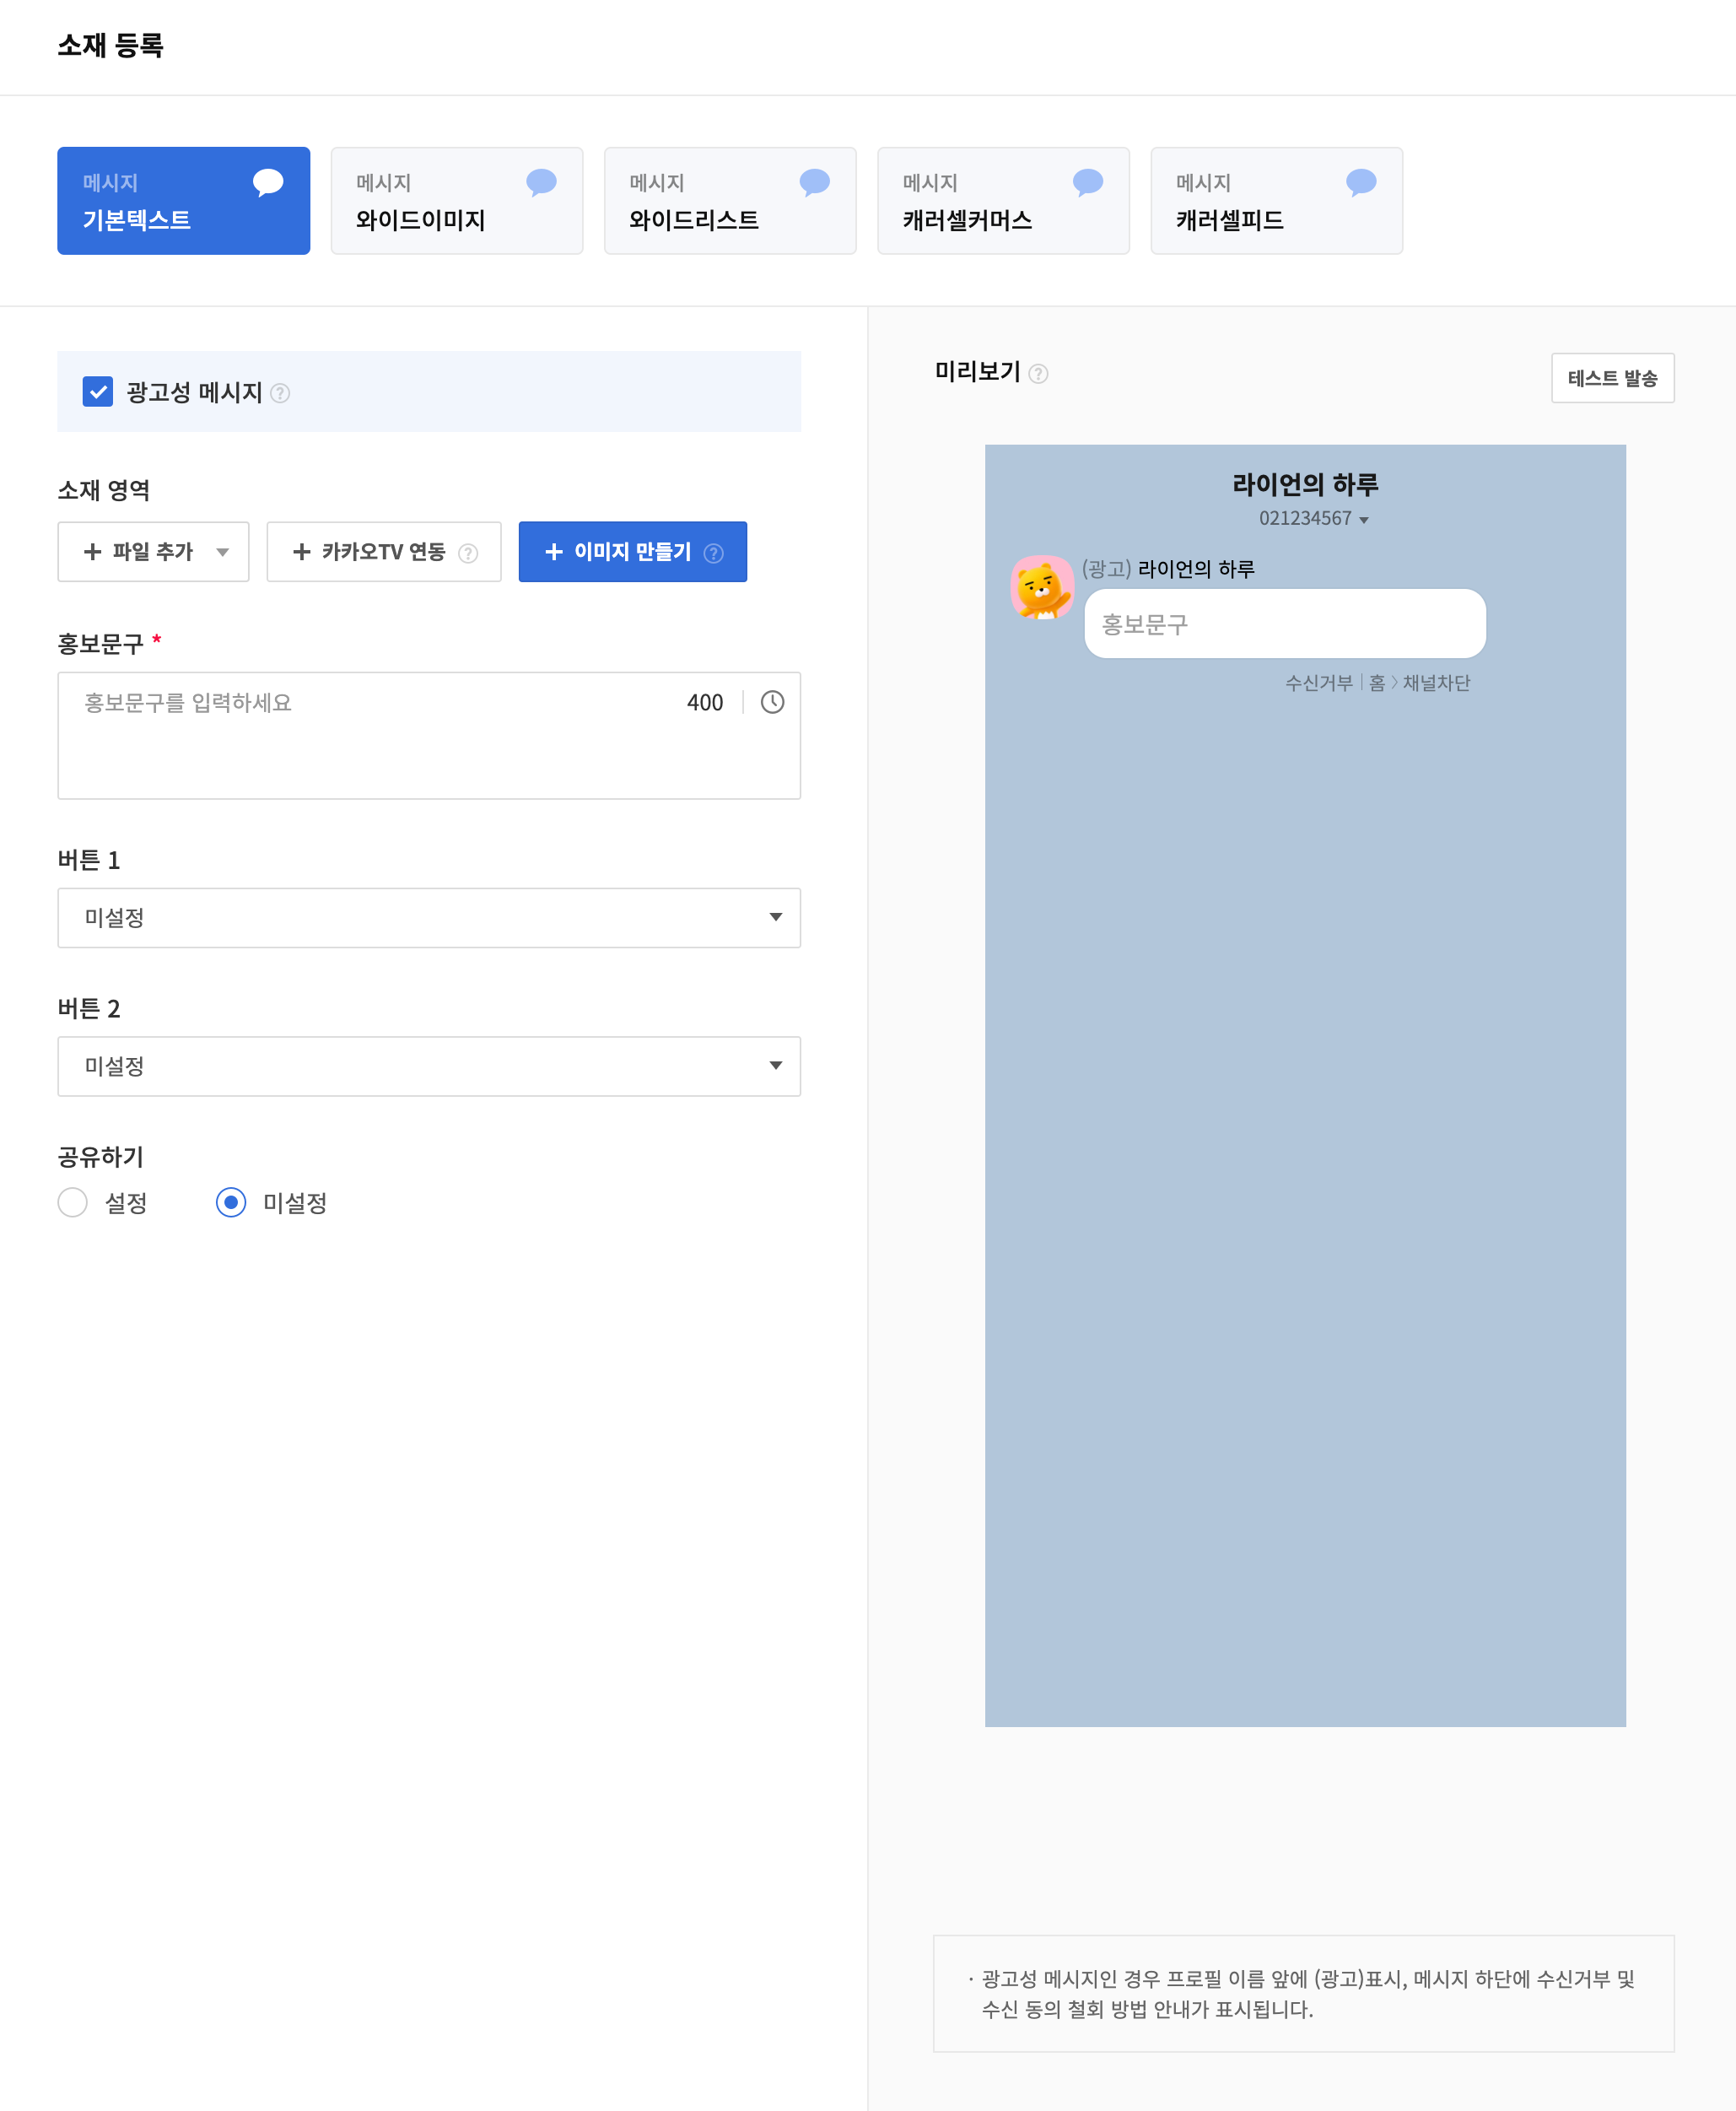Expand the 파일 추가 dropdown arrow
This screenshot has width=1736, height=2111.
(222, 552)
